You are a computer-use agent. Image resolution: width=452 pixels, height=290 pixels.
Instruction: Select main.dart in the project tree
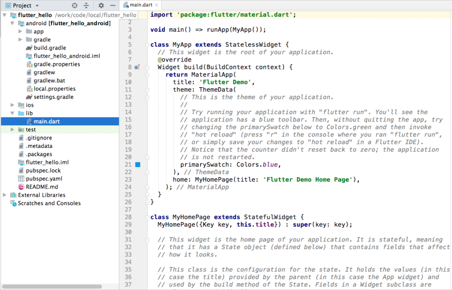tap(60, 121)
